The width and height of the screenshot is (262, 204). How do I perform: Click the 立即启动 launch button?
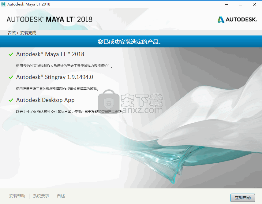(x=243, y=198)
